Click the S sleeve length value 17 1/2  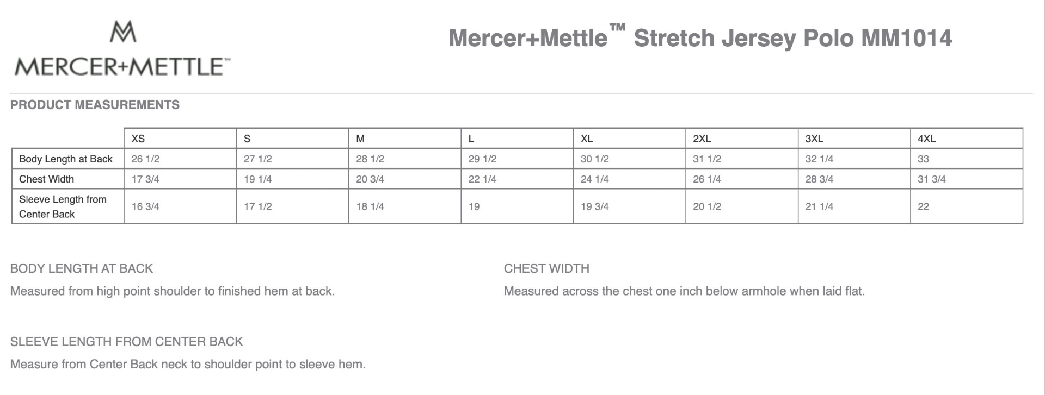[x=257, y=206]
